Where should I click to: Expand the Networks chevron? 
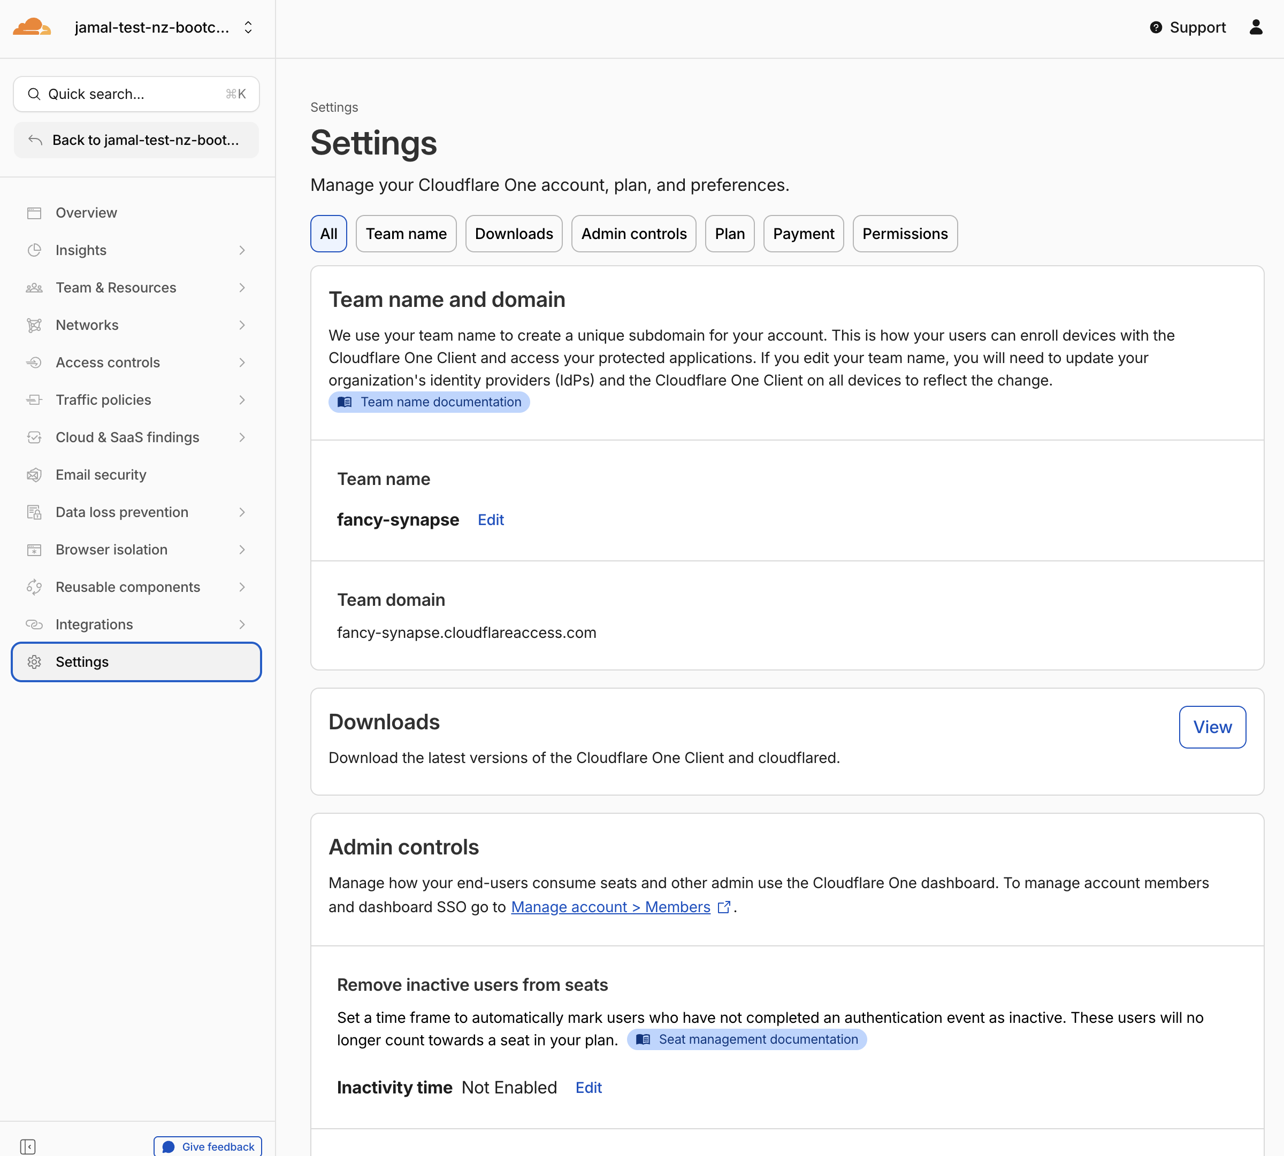click(242, 325)
